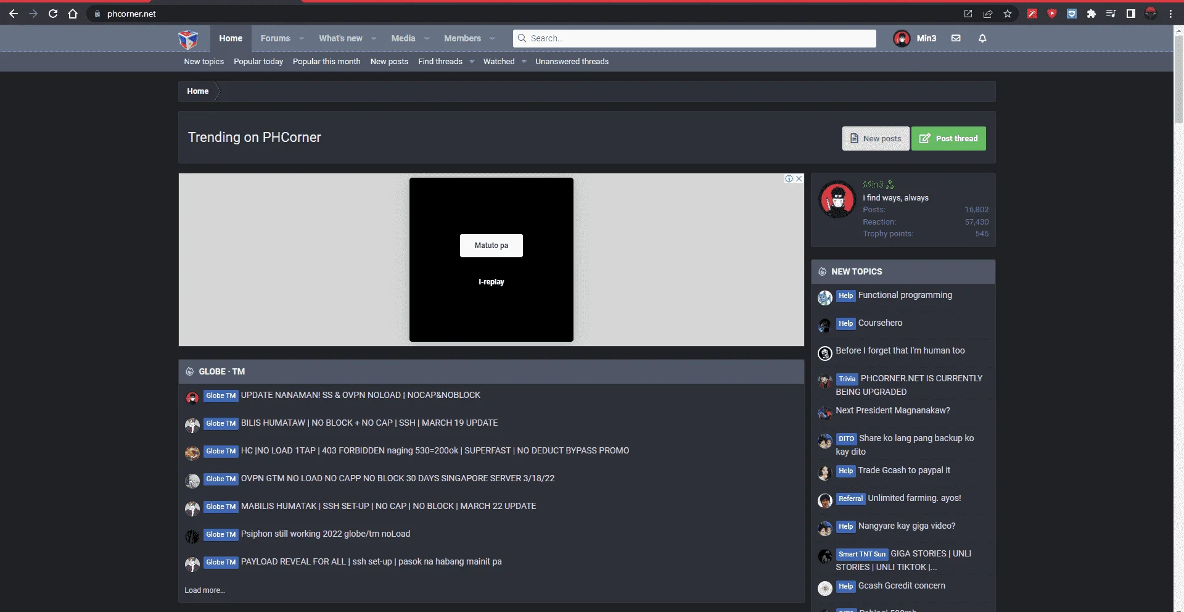The image size is (1184, 612).
Task: Click Min3 username in navbar
Action: (926, 38)
